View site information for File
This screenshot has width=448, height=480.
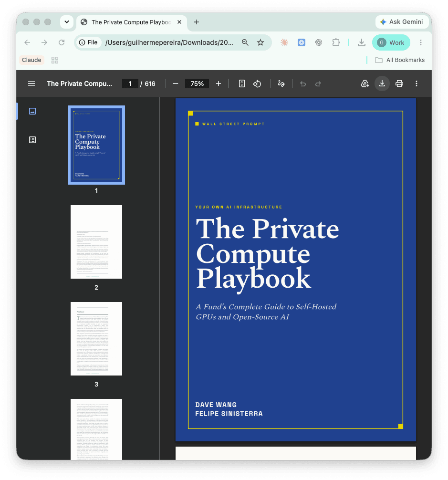88,42
